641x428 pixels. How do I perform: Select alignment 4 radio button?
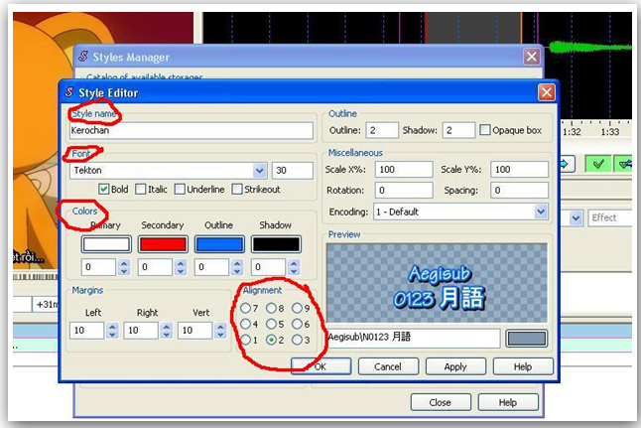245,324
